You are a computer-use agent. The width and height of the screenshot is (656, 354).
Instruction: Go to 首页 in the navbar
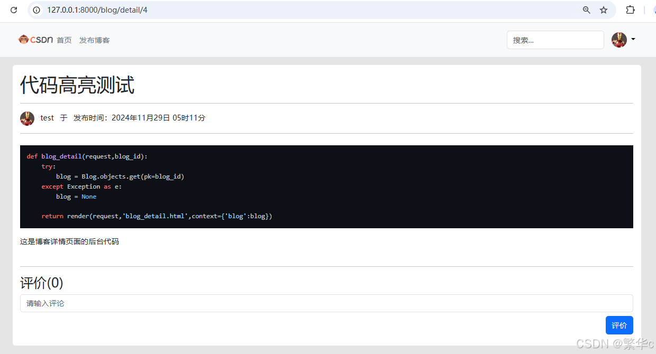tap(64, 40)
